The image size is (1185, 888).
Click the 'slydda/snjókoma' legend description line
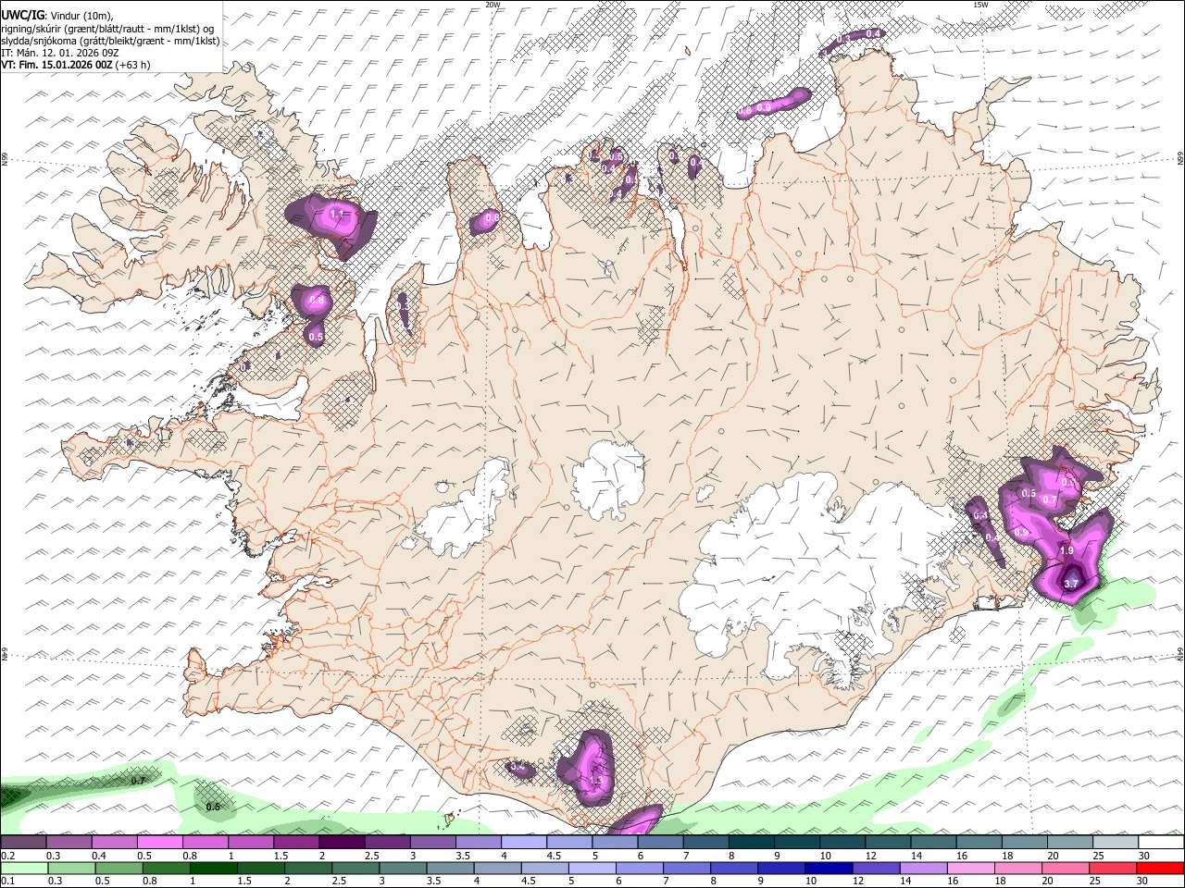pos(110,41)
